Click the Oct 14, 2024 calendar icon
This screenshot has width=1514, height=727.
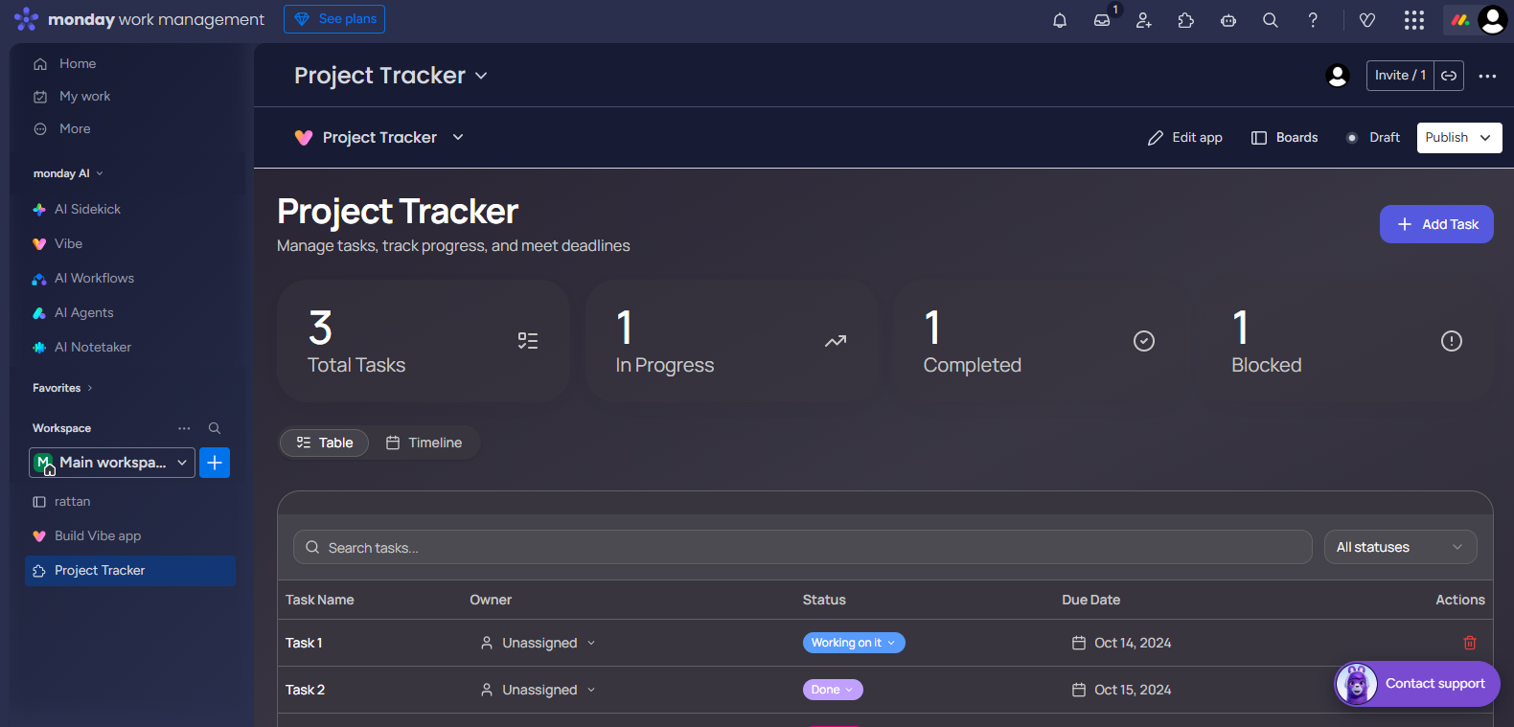(x=1079, y=643)
